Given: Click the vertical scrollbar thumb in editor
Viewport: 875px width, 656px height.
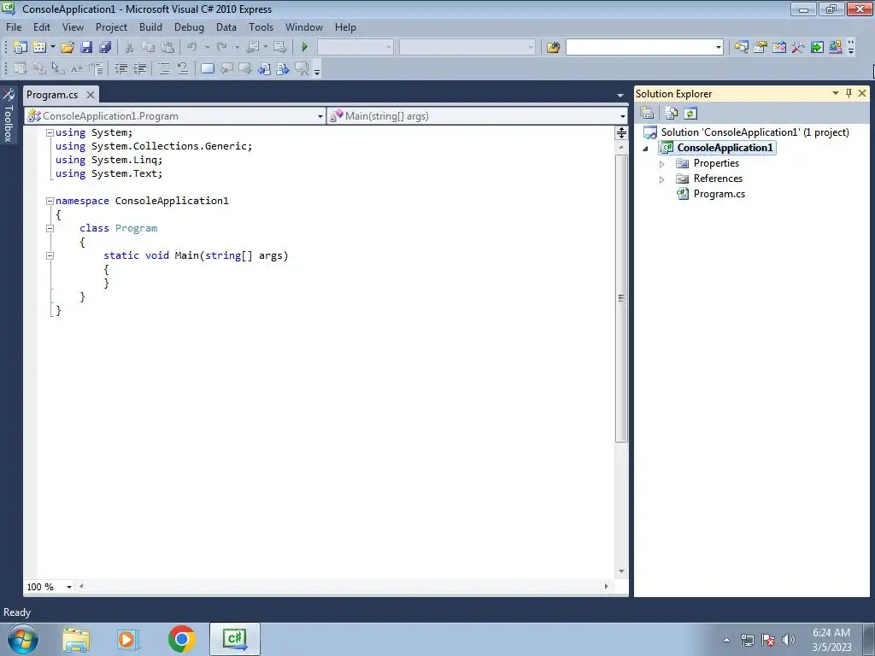Looking at the screenshot, I should coord(621,298).
